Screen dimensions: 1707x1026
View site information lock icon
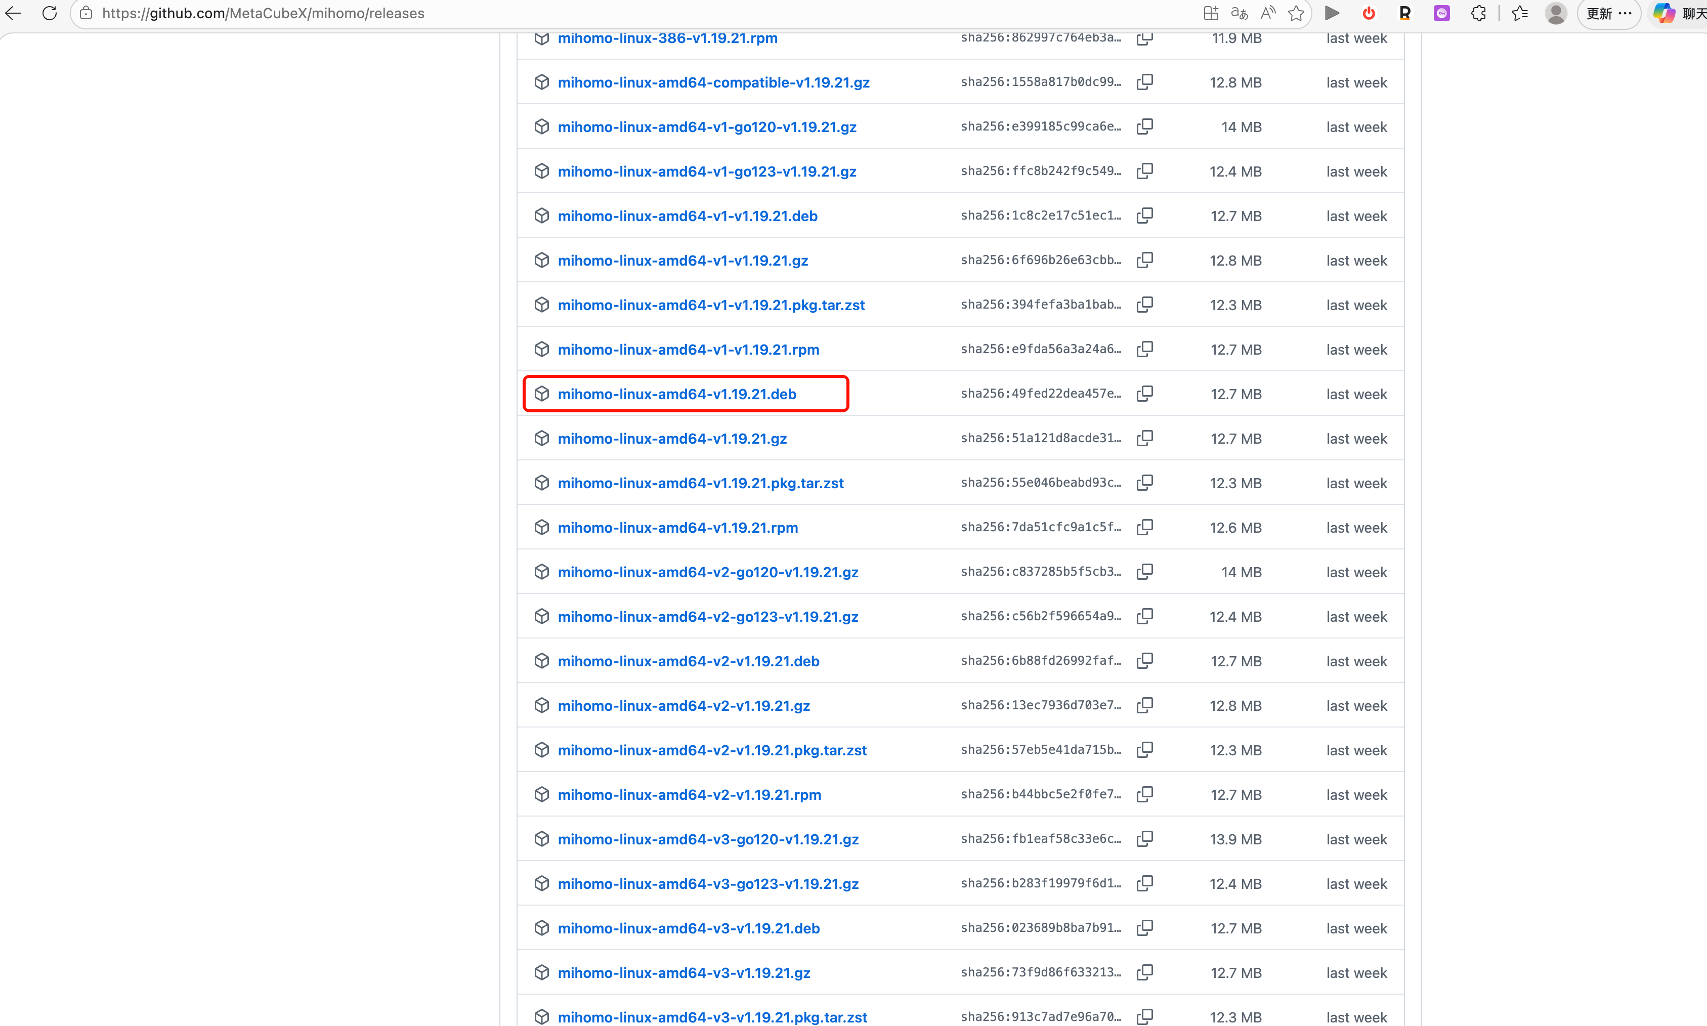(x=87, y=13)
